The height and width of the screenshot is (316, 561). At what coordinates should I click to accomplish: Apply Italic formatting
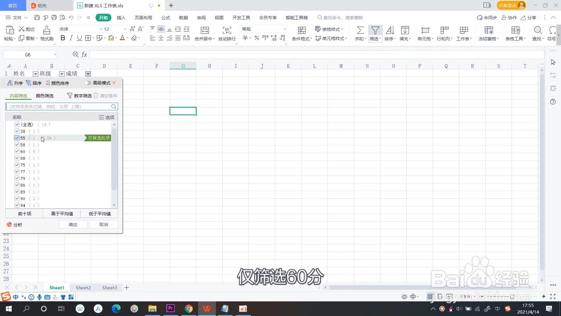coord(71,38)
